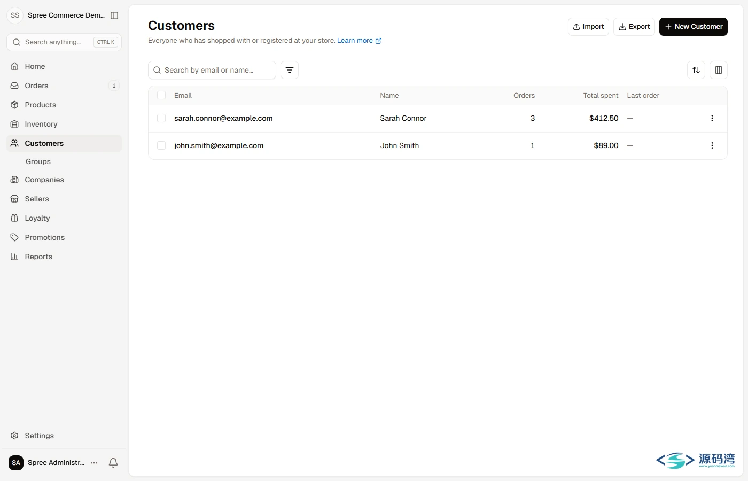Tick the john.smith@example.com row checkbox
748x481 pixels.
coord(161,145)
